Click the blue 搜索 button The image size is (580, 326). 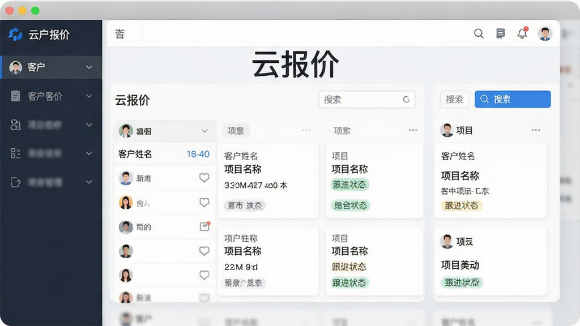(x=513, y=99)
